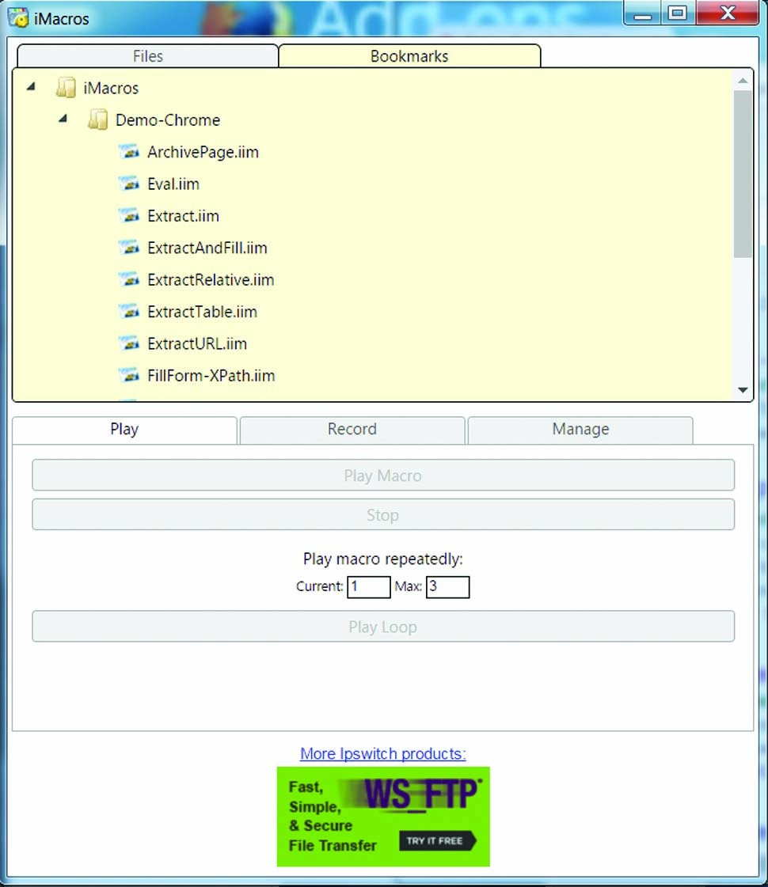
Task: Collapse the Demo-Chrome folder node
Action: pos(63,118)
